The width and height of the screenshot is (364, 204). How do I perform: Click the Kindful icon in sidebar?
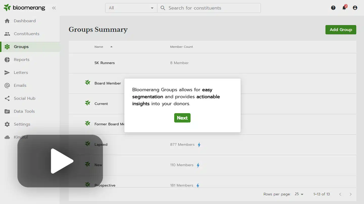point(7,137)
